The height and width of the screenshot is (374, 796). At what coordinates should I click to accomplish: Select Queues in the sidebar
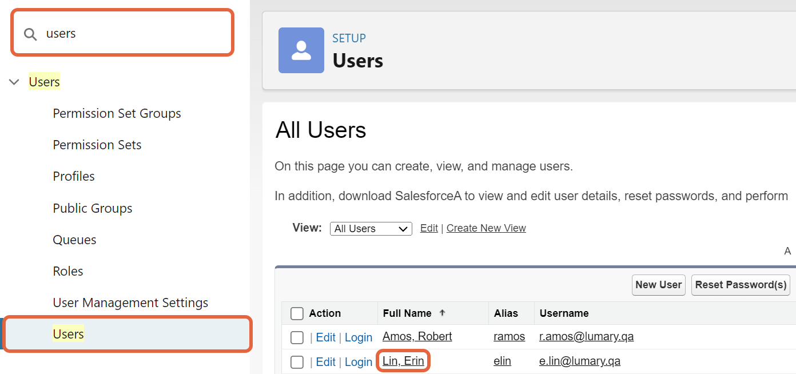74,239
